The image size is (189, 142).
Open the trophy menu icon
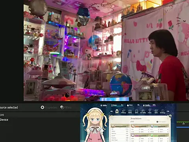coord(150,111)
